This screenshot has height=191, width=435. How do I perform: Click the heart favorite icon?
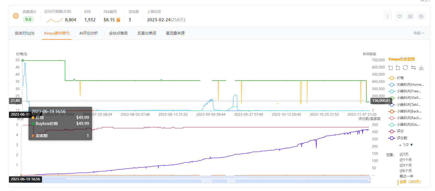click(399, 16)
